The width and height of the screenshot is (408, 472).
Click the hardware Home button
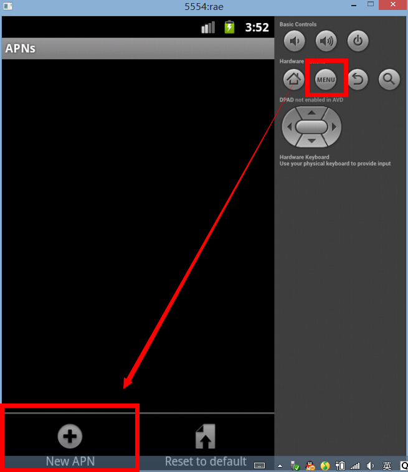(x=293, y=80)
